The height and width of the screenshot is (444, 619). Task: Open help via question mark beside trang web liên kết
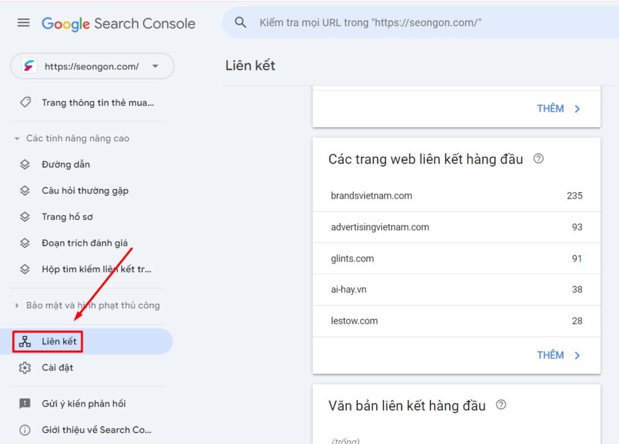[538, 158]
